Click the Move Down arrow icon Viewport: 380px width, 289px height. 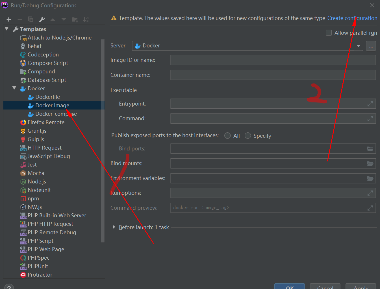[x=64, y=19]
